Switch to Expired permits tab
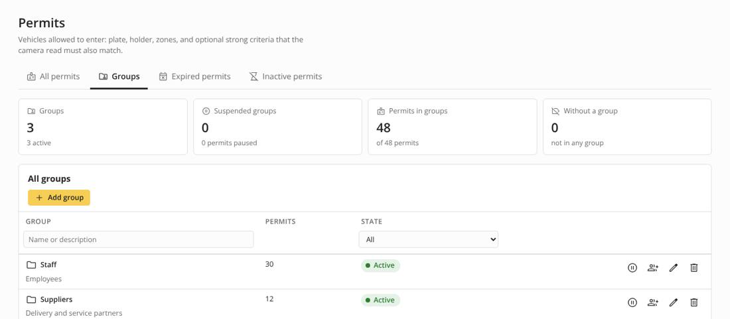The height and width of the screenshot is (319, 730). tap(194, 76)
